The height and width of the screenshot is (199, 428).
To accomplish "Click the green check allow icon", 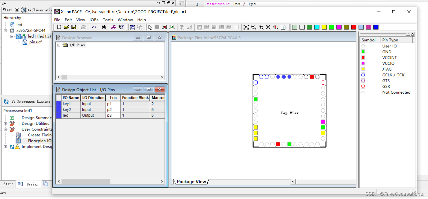I will (x=172, y=27).
